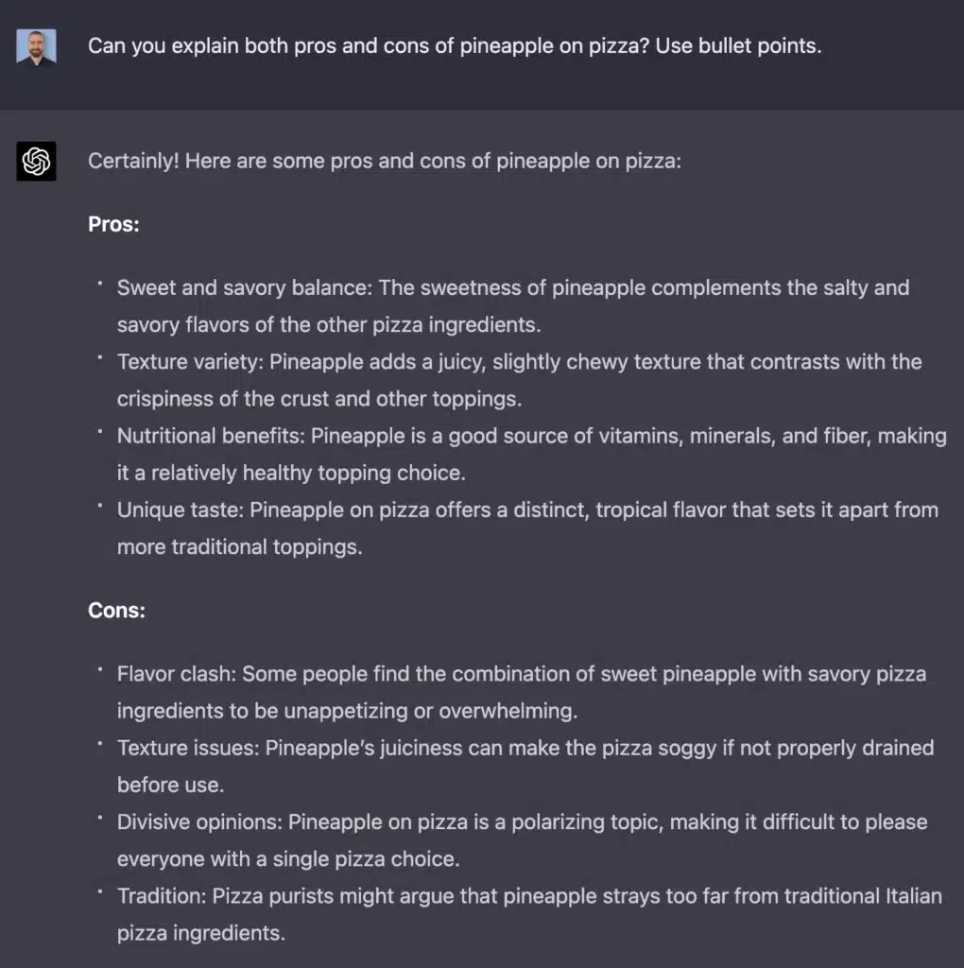The image size is (964, 968).
Task: Click the bold Cons: heading
Action: click(116, 610)
